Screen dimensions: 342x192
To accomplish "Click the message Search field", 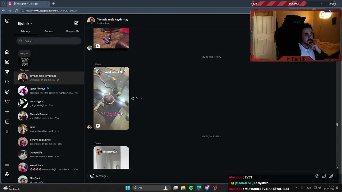I will [x=49, y=41].
